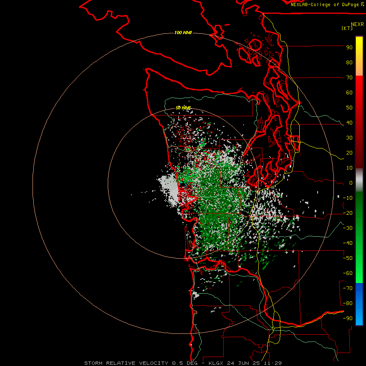Click the KLGX station identifier in caption
Image resolution: width=366 pixels, height=366 pixels.
tap(216, 363)
